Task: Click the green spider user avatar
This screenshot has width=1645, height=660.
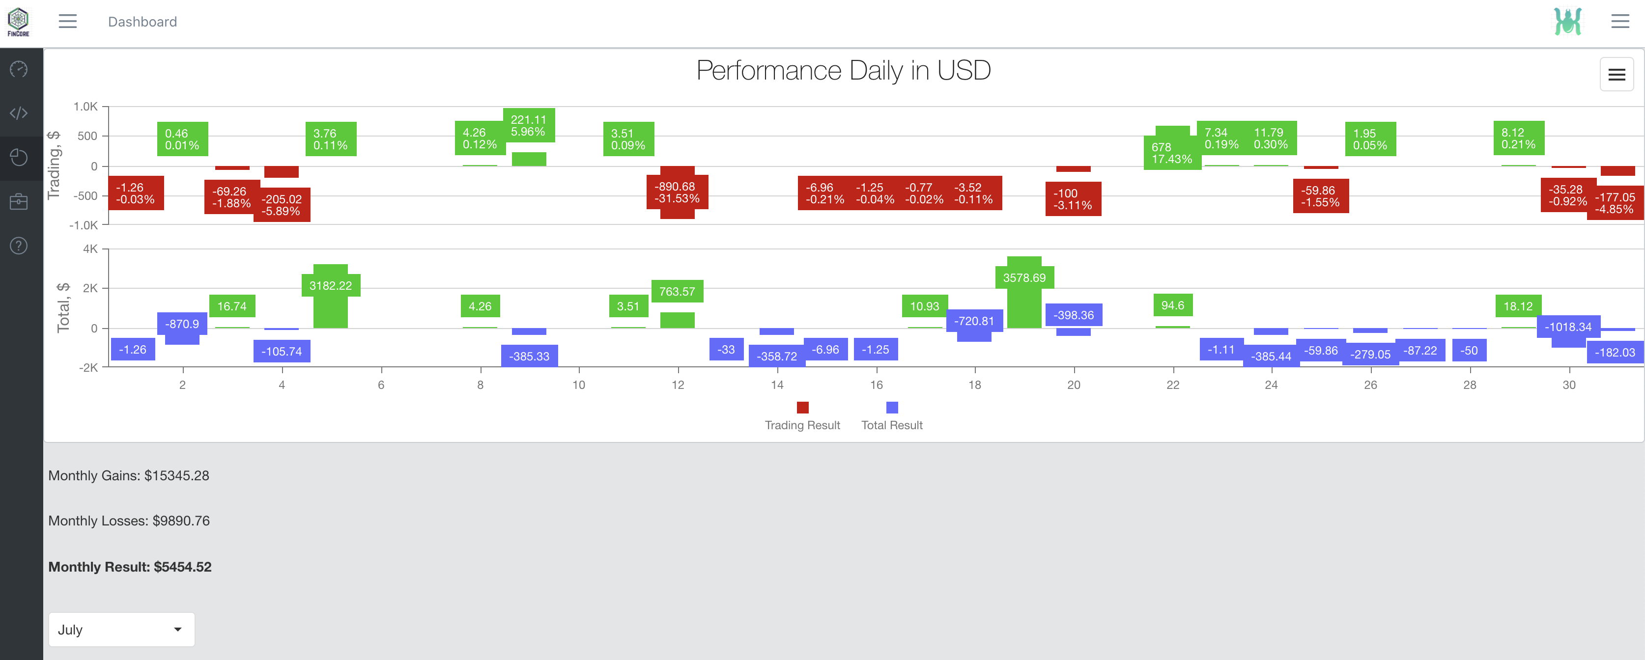Action: click(x=1567, y=22)
